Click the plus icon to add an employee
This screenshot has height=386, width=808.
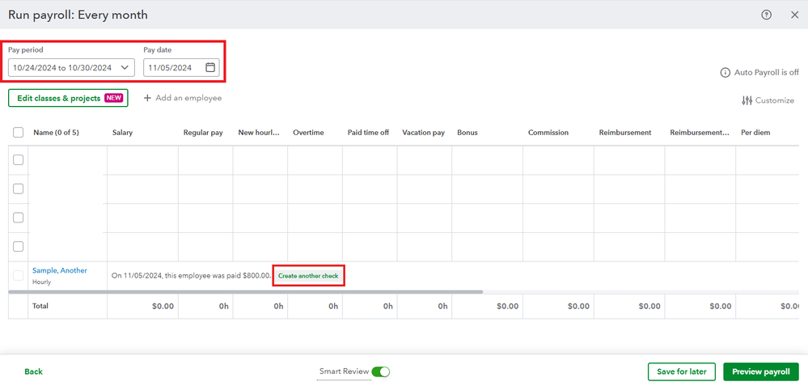click(147, 98)
